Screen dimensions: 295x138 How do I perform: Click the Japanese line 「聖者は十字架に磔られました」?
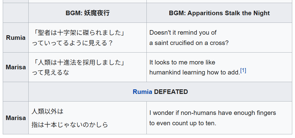click(79, 33)
